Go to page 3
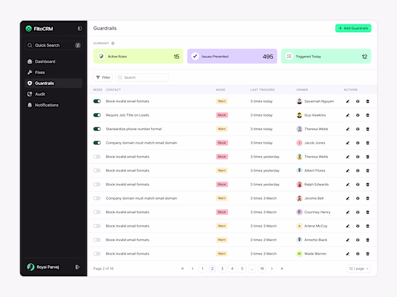 pyautogui.click(x=222, y=269)
